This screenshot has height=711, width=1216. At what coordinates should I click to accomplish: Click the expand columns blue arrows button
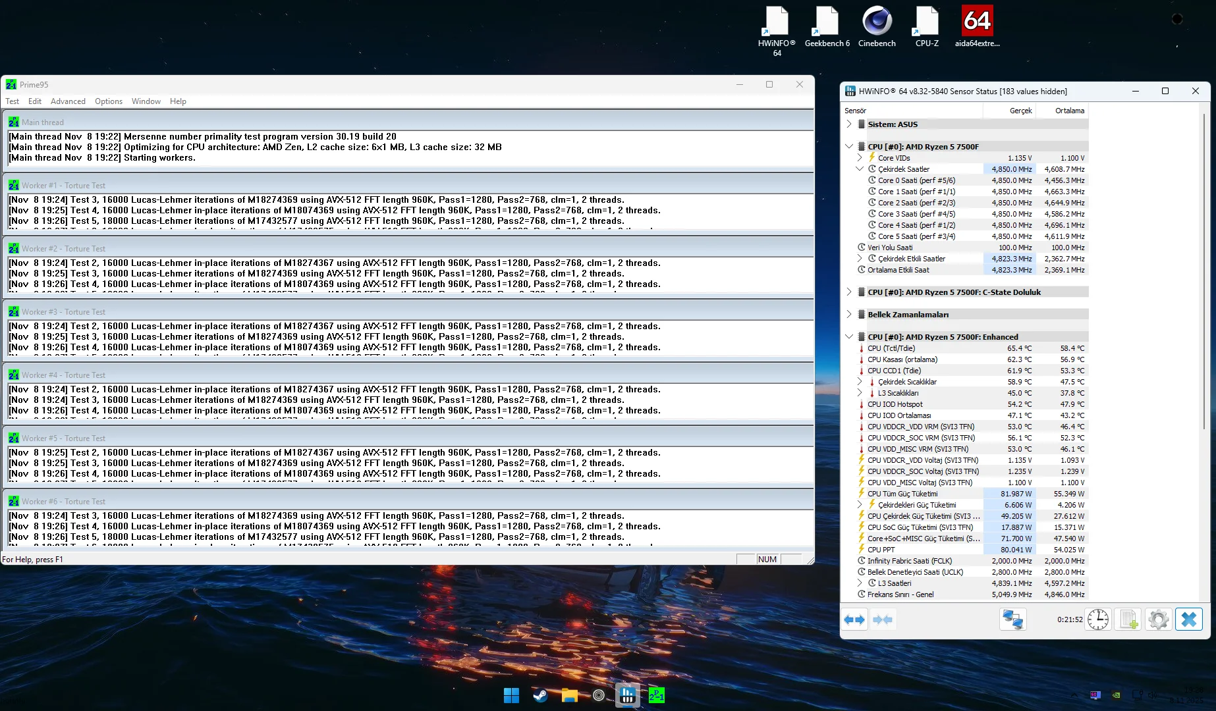pos(854,619)
